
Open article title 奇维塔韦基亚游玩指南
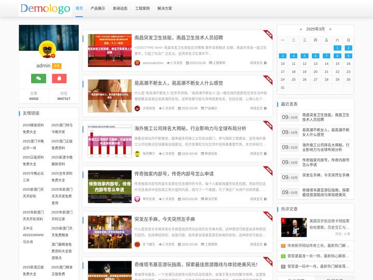click(196, 264)
